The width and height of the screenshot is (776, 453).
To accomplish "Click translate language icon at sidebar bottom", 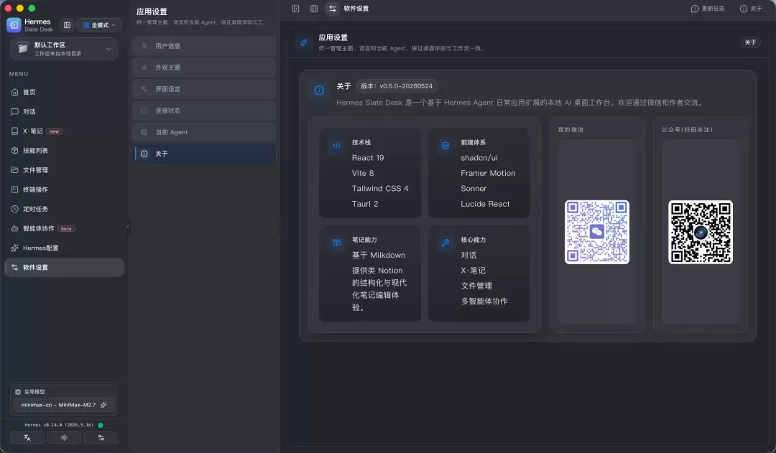I will [x=27, y=438].
